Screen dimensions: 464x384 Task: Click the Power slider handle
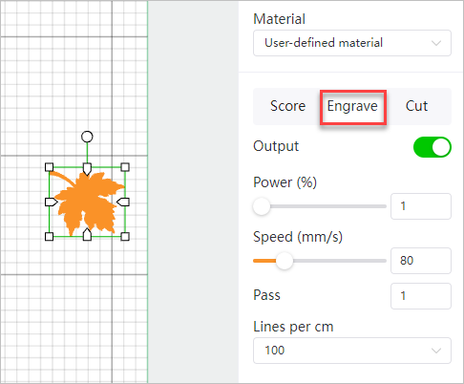click(x=262, y=206)
